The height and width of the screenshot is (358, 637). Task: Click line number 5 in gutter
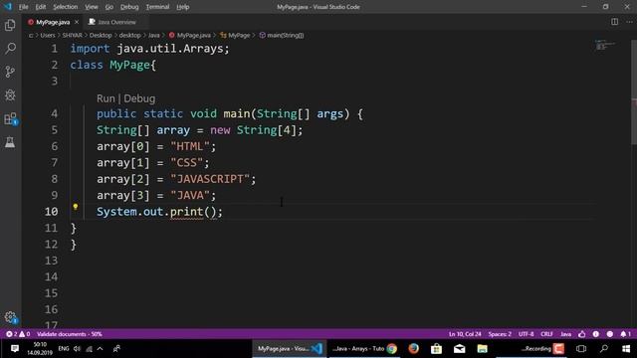coord(54,130)
